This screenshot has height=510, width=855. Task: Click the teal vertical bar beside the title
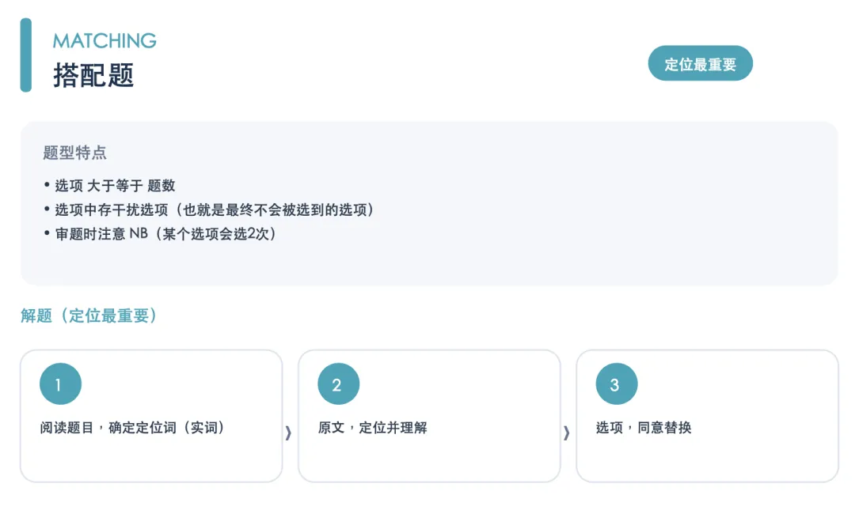(25, 55)
